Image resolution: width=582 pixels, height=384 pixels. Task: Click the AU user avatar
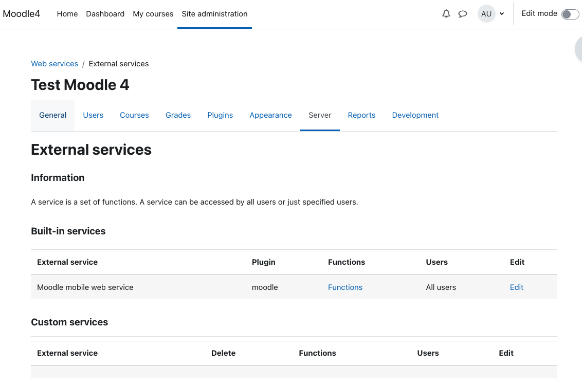coord(486,14)
